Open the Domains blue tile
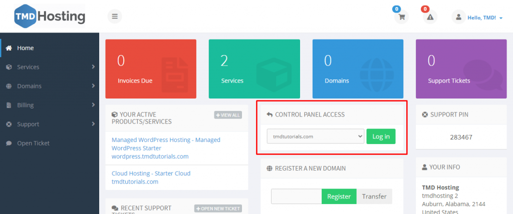Image resolution: width=513 pixels, height=214 pixels. pyautogui.click(x=358, y=68)
